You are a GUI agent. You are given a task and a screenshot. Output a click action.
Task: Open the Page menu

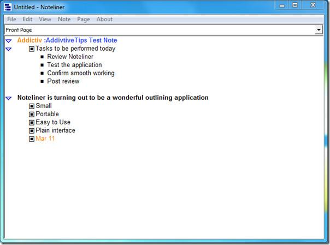(x=84, y=19)
